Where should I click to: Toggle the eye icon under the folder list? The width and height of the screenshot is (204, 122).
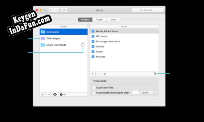(55, 94)
